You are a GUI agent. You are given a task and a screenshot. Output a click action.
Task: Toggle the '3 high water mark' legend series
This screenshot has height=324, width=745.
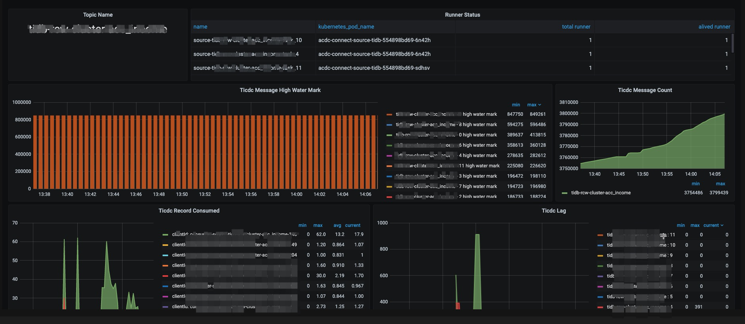click(446, 176)
